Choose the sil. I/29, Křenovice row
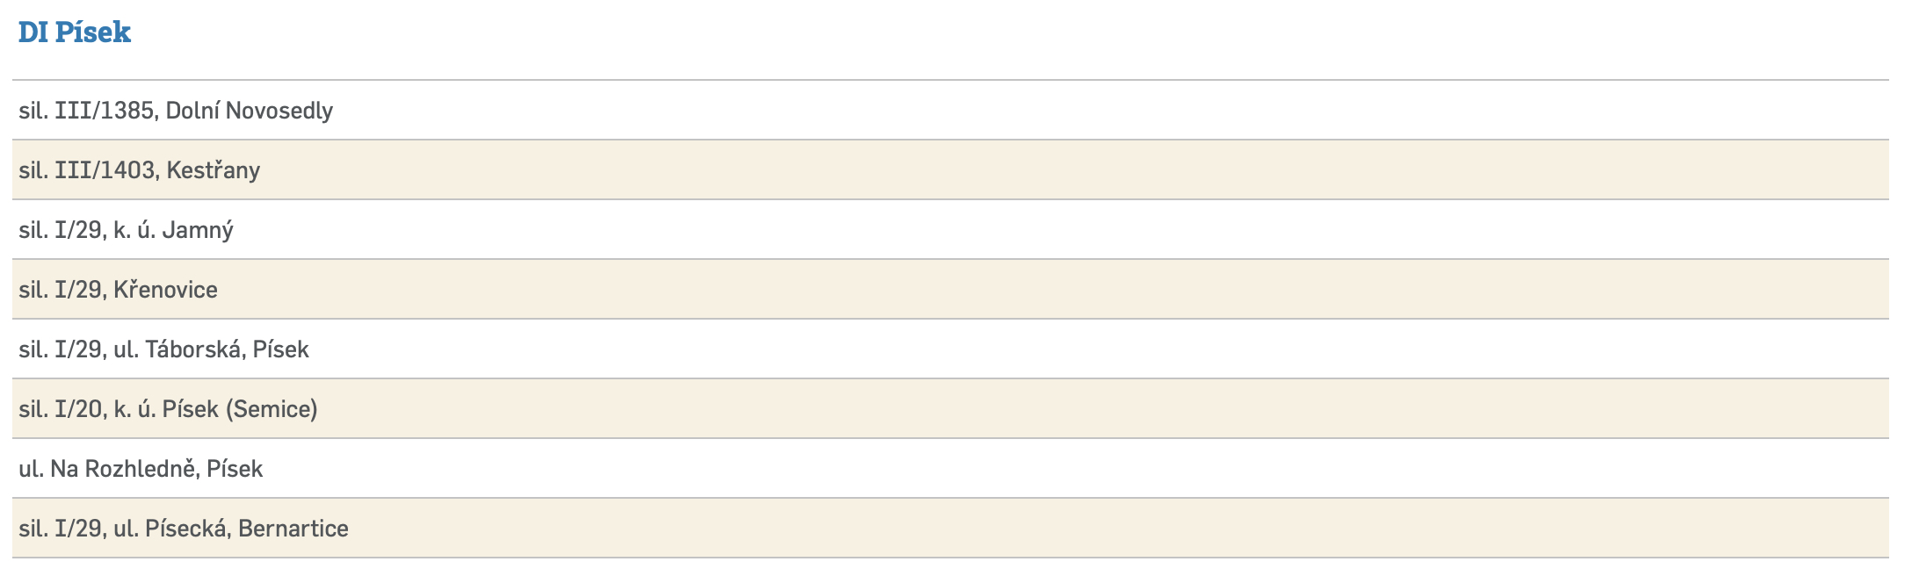 click(119, 290)
